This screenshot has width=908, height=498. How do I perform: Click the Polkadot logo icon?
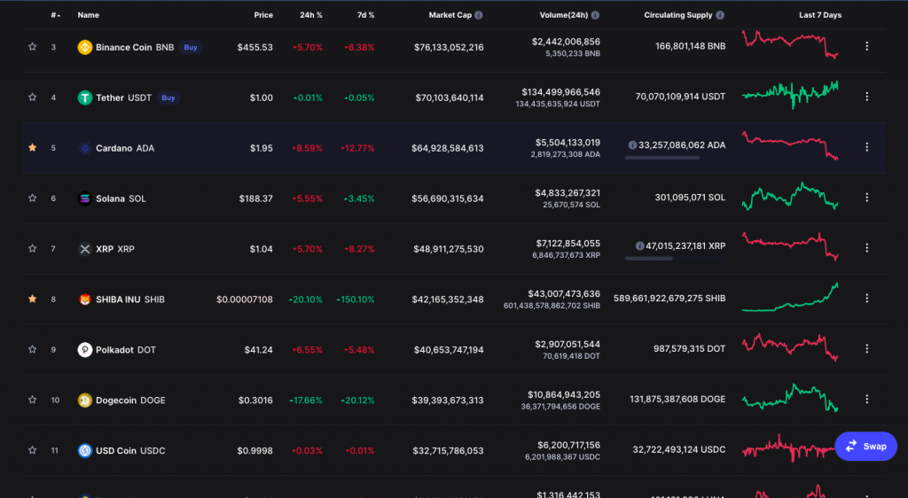[85, 349]
